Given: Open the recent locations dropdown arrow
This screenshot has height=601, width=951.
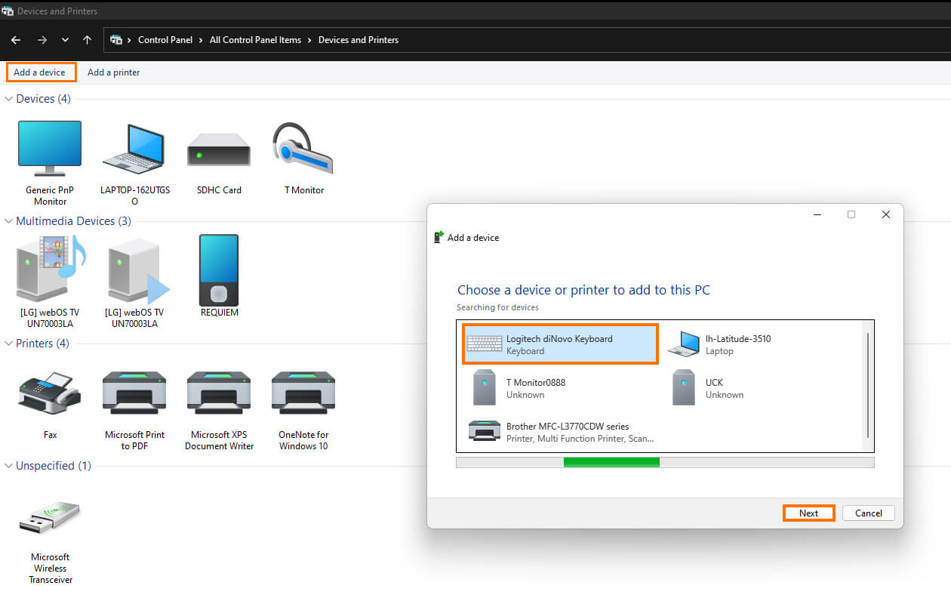Looking at the screenshot, I should point(66,40).
